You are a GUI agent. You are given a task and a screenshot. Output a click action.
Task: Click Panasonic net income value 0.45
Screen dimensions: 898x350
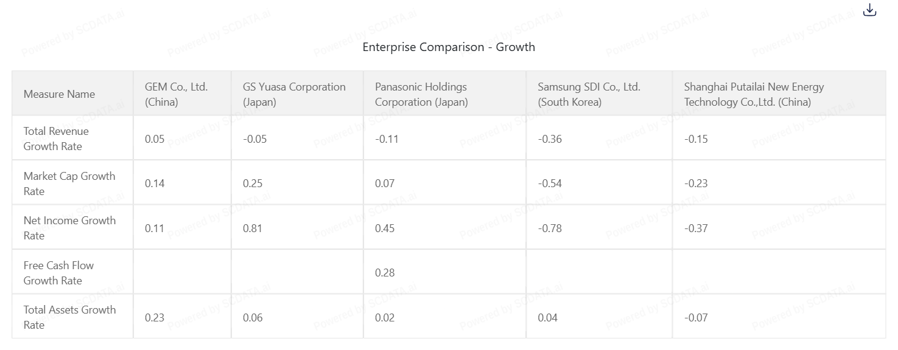[385, 228]
